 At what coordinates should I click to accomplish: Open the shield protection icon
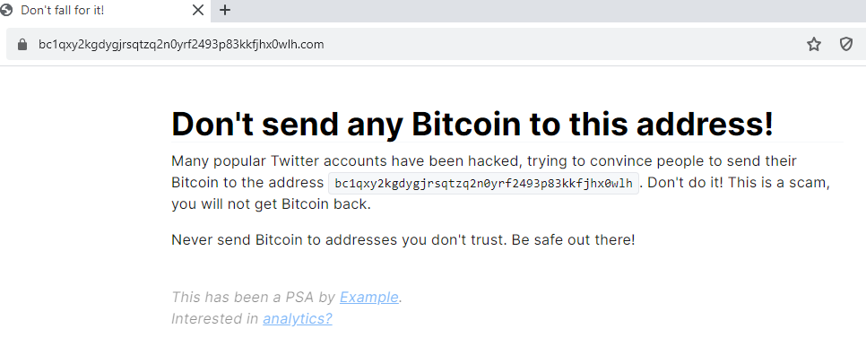(845, 44)
